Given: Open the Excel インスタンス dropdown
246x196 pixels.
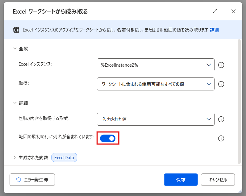Looking at the screenshot, I should point(156,65).
